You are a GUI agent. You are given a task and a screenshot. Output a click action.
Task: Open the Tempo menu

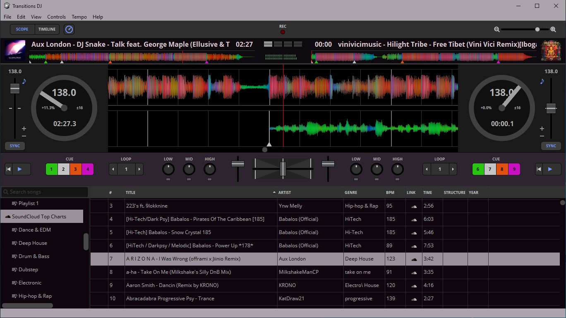pyautogui.click(x=79, y=17)
